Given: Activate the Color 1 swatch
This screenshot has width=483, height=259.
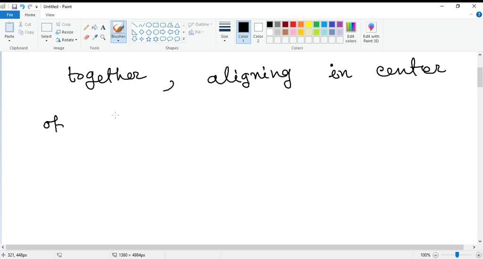Looking at the screenshot, I should [x=243, y=32].
